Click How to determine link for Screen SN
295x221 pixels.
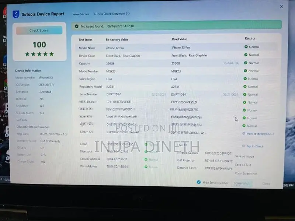[260, 134]
